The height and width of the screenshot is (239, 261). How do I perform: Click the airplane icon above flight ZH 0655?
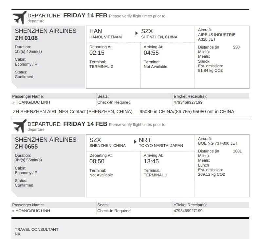click(x=19, y=126)
